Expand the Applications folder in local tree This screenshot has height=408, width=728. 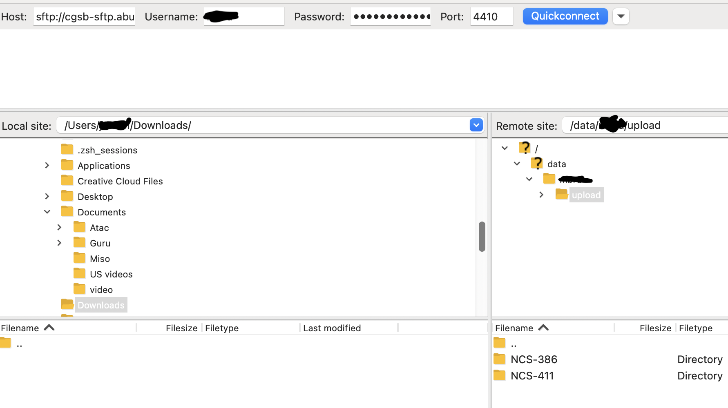(x=47, y=165)
